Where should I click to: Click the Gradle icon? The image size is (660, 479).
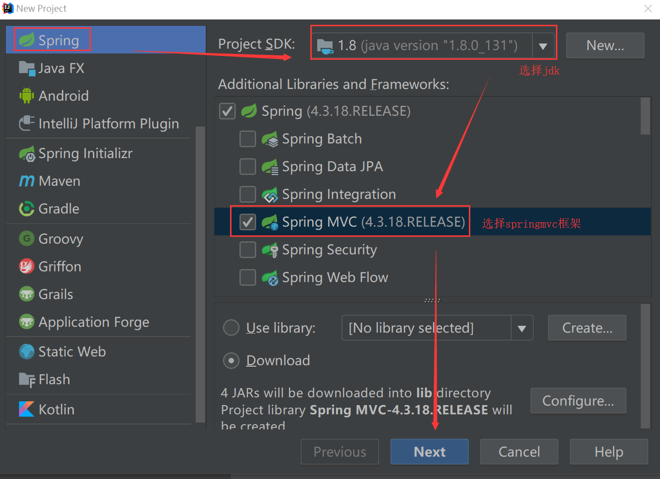point(27,209)
